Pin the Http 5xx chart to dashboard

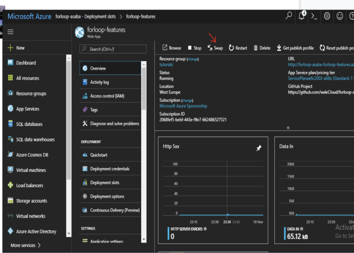259,148
